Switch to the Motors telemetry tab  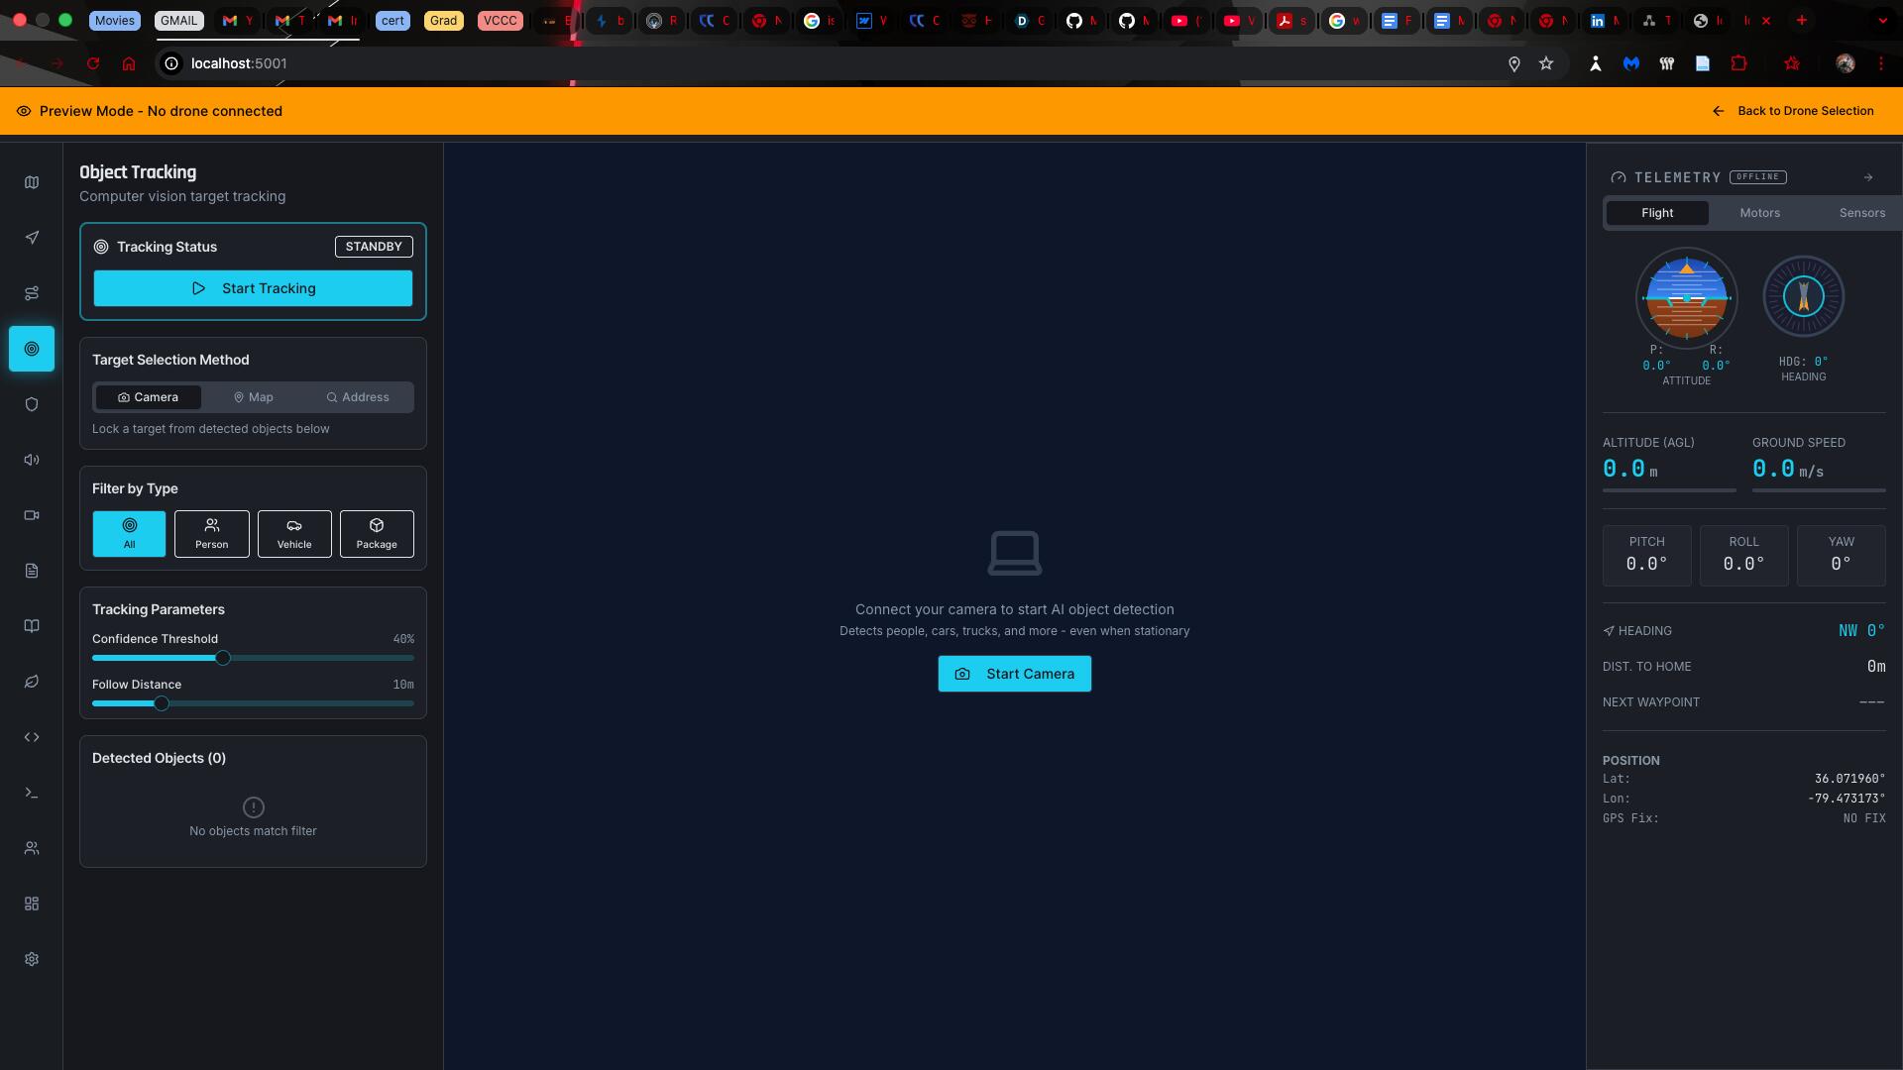(1759, 212)
